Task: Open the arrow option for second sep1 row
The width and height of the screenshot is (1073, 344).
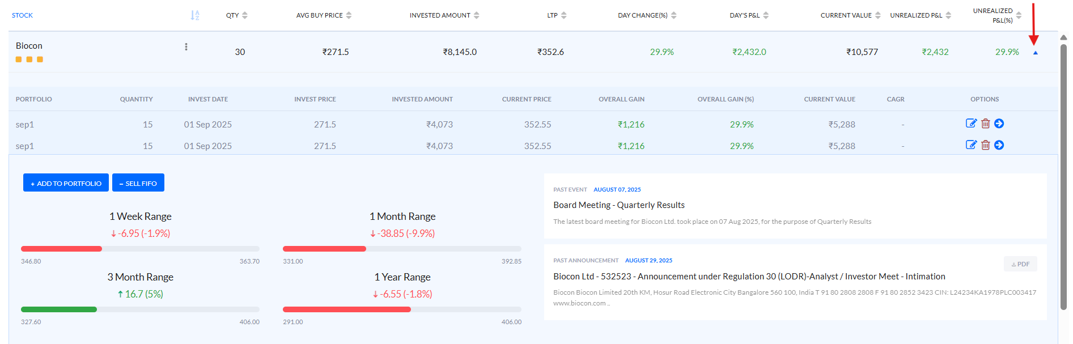Action: [999, 145]
